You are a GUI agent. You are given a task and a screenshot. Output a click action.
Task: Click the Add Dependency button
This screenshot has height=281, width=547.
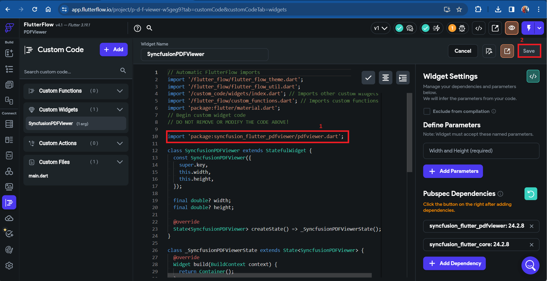[x=455, y=263]
